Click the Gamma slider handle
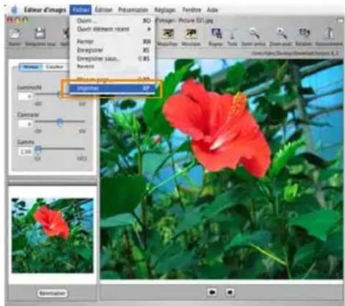 pyautogui.click(x=38, y=149)
